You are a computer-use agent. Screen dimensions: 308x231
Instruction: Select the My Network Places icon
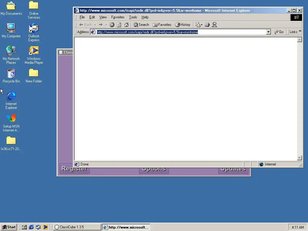pos(11,55)
